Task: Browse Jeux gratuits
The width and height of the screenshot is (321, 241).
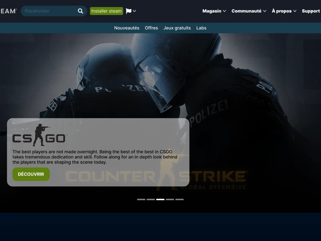Action: click(177, 28)
